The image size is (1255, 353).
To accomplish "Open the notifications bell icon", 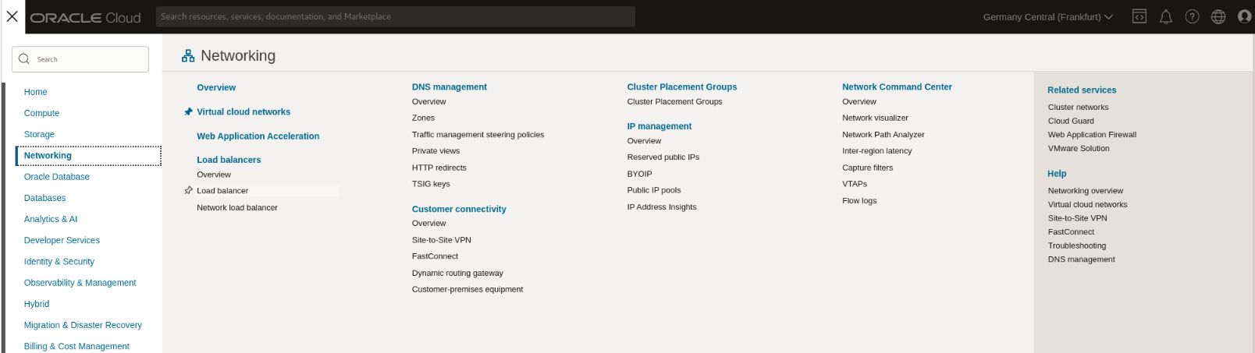I will (1166, 16).
